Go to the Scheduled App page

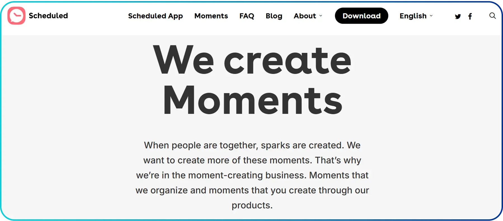[155, 16]
